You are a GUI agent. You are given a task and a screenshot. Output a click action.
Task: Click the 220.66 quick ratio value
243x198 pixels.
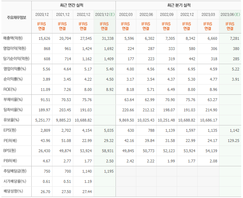(x=128, y=110)
